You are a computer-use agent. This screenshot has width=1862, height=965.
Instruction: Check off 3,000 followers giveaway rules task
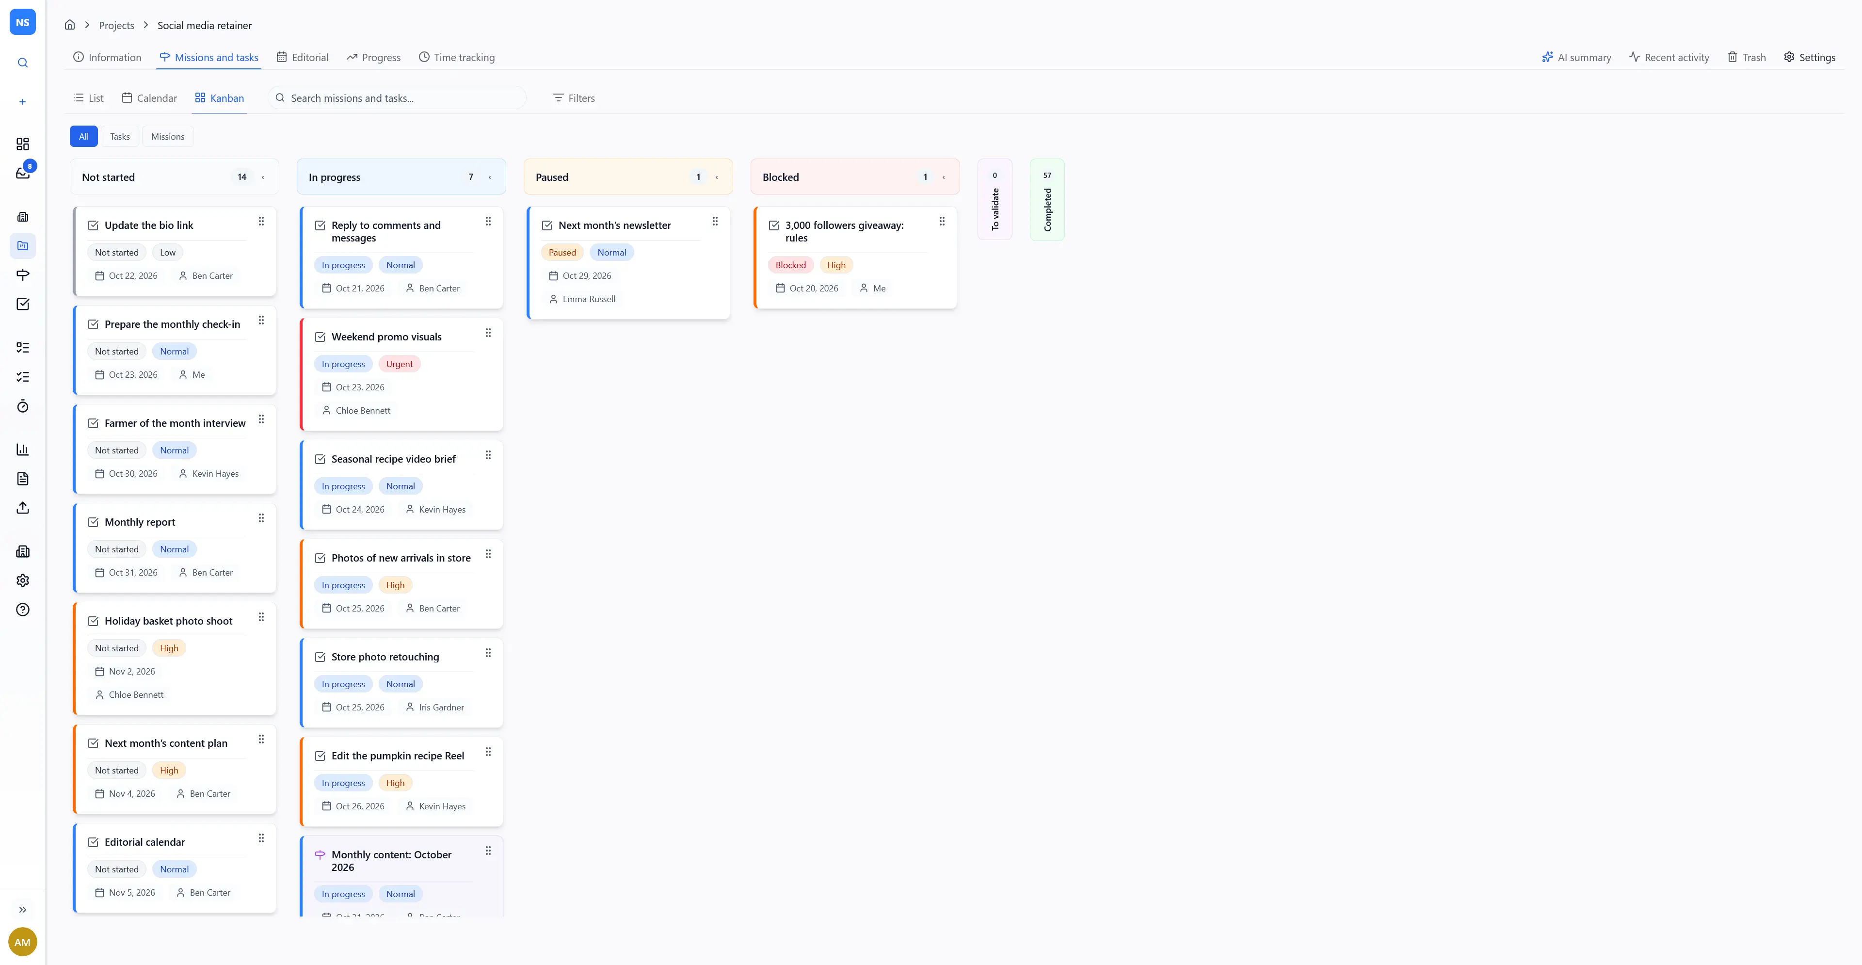774,225
